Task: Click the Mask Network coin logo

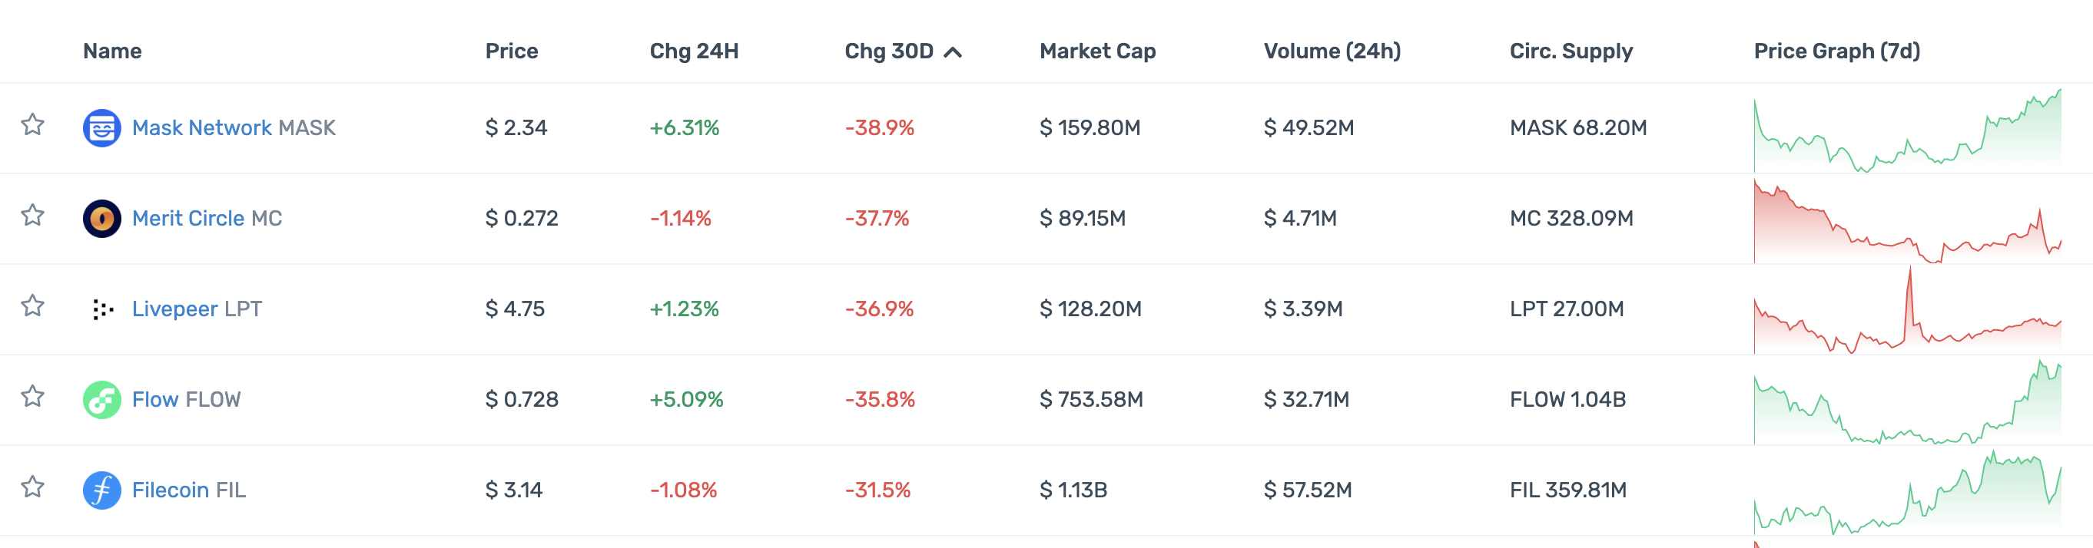Action: pos(101,128)
